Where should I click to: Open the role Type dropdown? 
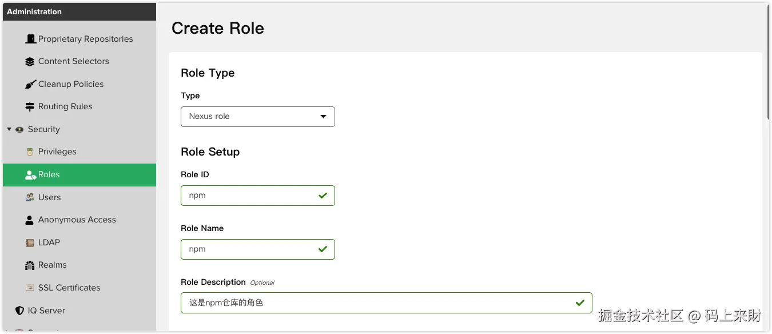click(258, 117)
